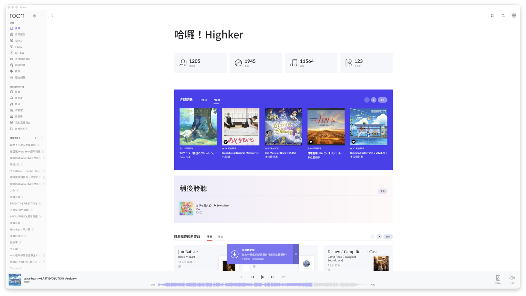Toggle heart on JIN album cover
Viewport: 526px width, 296px height.
(311, 142)
